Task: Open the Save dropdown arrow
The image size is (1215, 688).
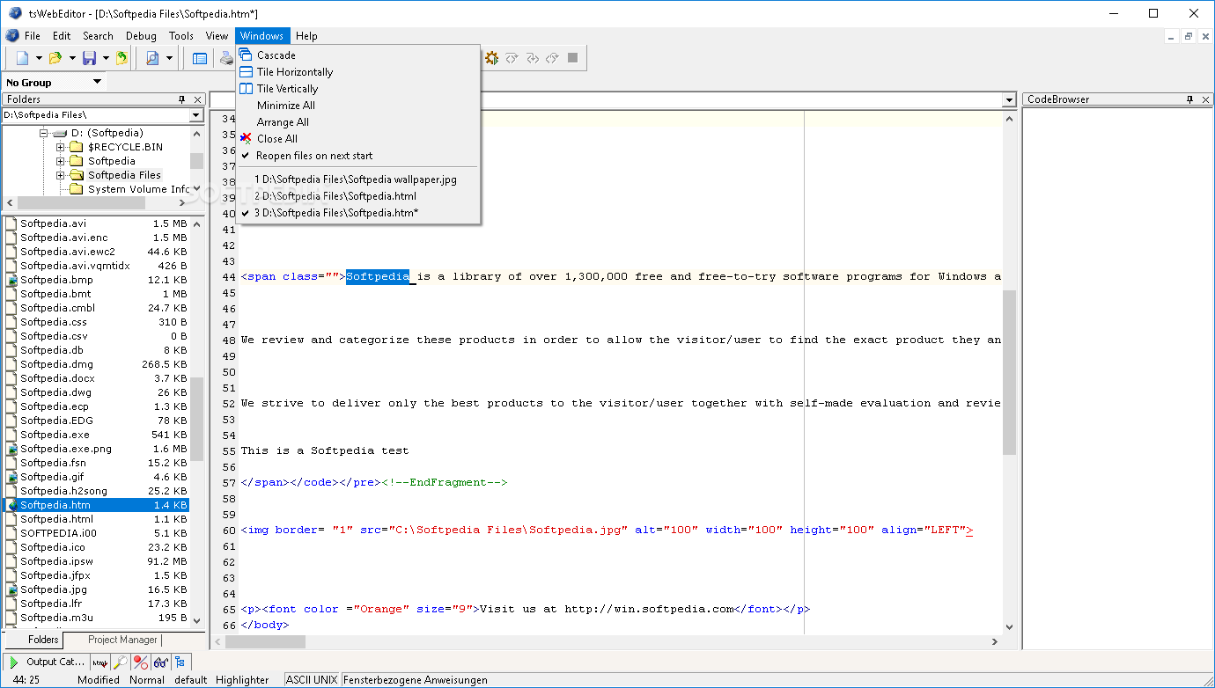Action: point(106,58)
